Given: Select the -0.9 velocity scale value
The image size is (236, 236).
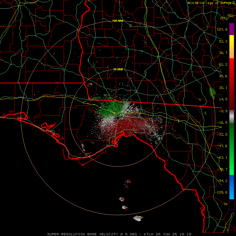Looking at the screenshot, I should point(223,111).
